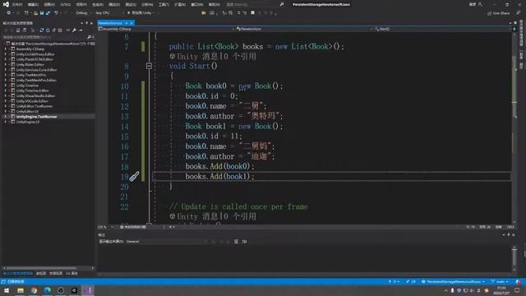The image size is (526, 296).
Task: Click the screwdriver quick actions icon on line 19
Action: (134, 176)
